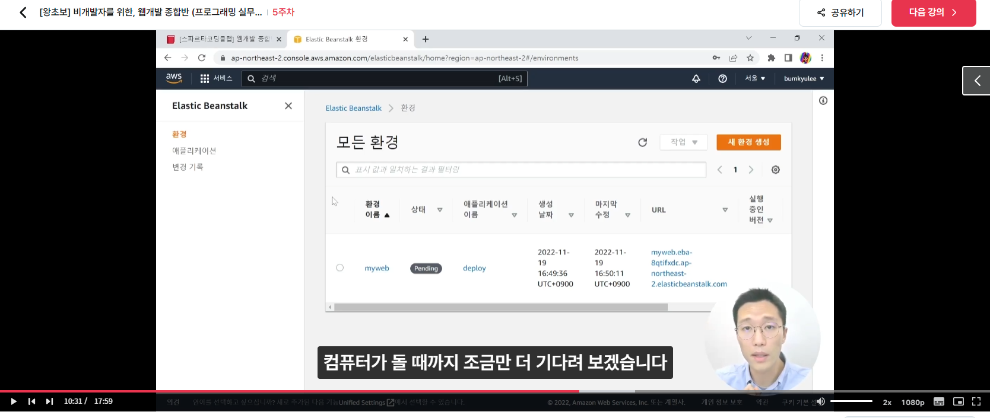This screenshot has width=990, height=418.
Task: Open table preferences gear
Action: click(x=775, y=170)
